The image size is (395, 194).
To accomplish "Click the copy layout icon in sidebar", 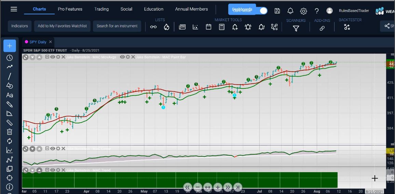I will pos(10,168).
